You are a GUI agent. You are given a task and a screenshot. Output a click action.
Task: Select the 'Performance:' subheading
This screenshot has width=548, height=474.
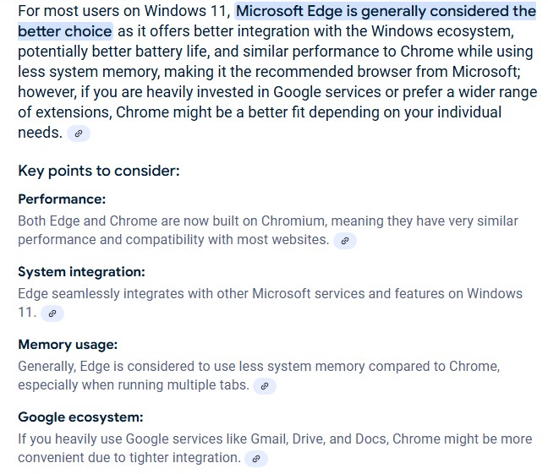62,199
